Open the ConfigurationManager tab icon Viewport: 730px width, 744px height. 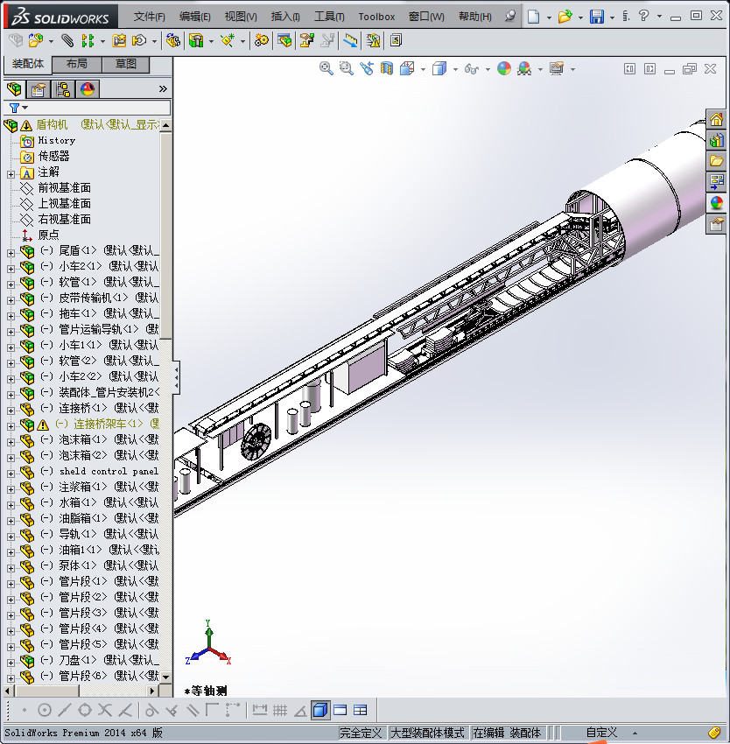coord(63,89)
